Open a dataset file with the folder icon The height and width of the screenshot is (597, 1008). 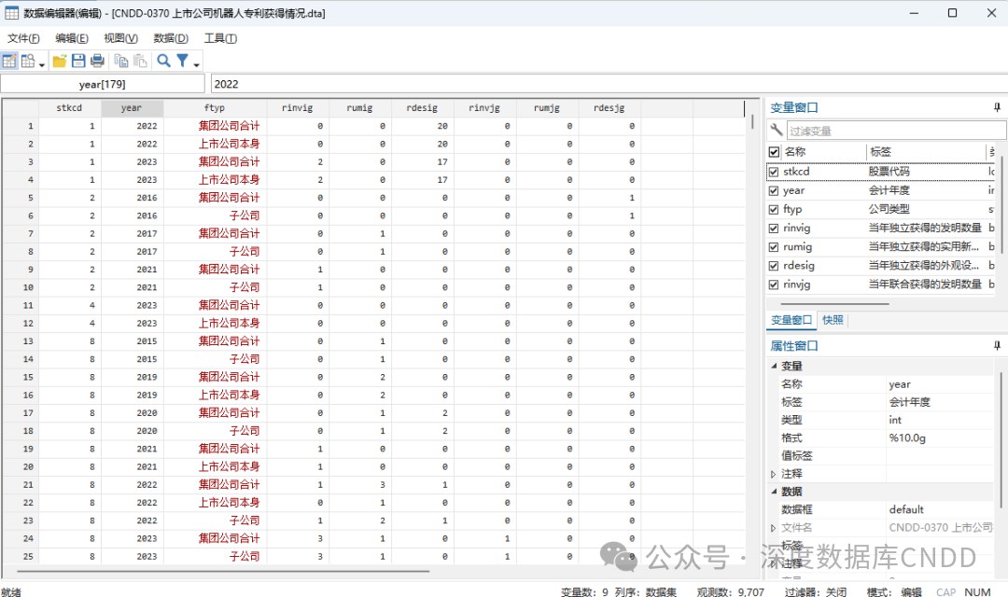click(60, 61)
